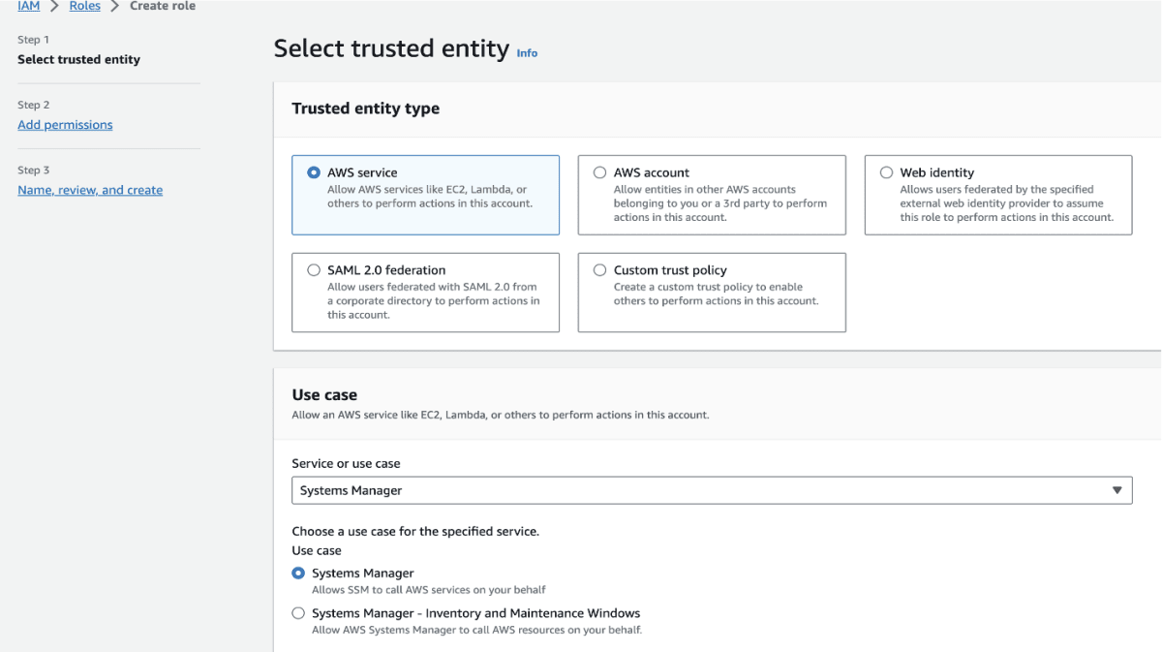Click the AWS account card description text
This screenshot has width=1162, height=652.
[x=720, y=203]
